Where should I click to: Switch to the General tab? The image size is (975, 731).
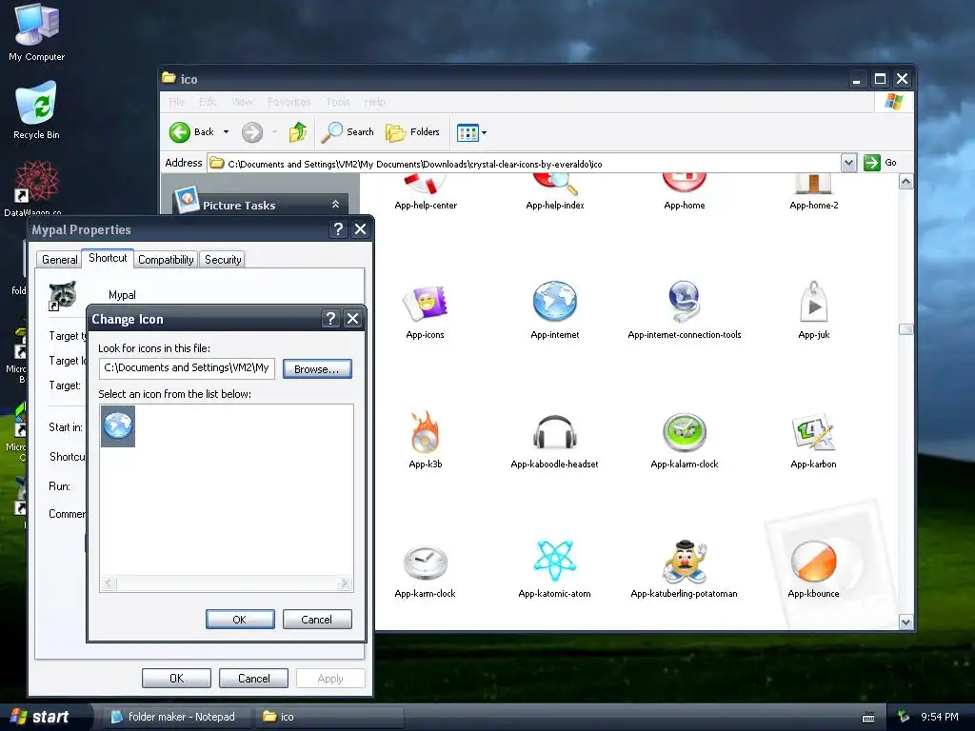[x=60, y=260]
